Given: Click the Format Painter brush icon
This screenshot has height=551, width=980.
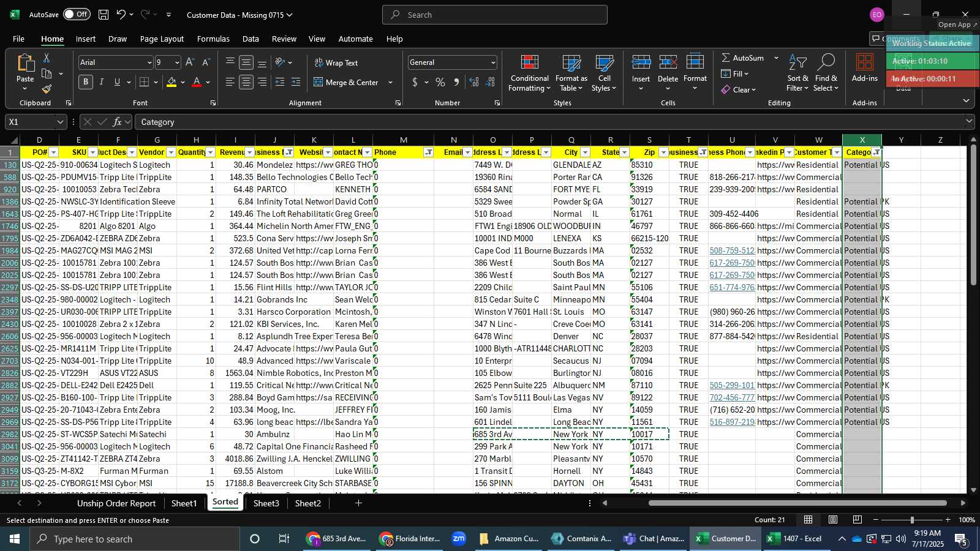Looking at the screenshot, I should click(x=47, y=89).
